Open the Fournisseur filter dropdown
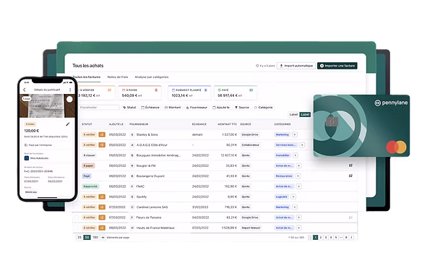This screenshot has height=263, width=422. tap(197, 108)
